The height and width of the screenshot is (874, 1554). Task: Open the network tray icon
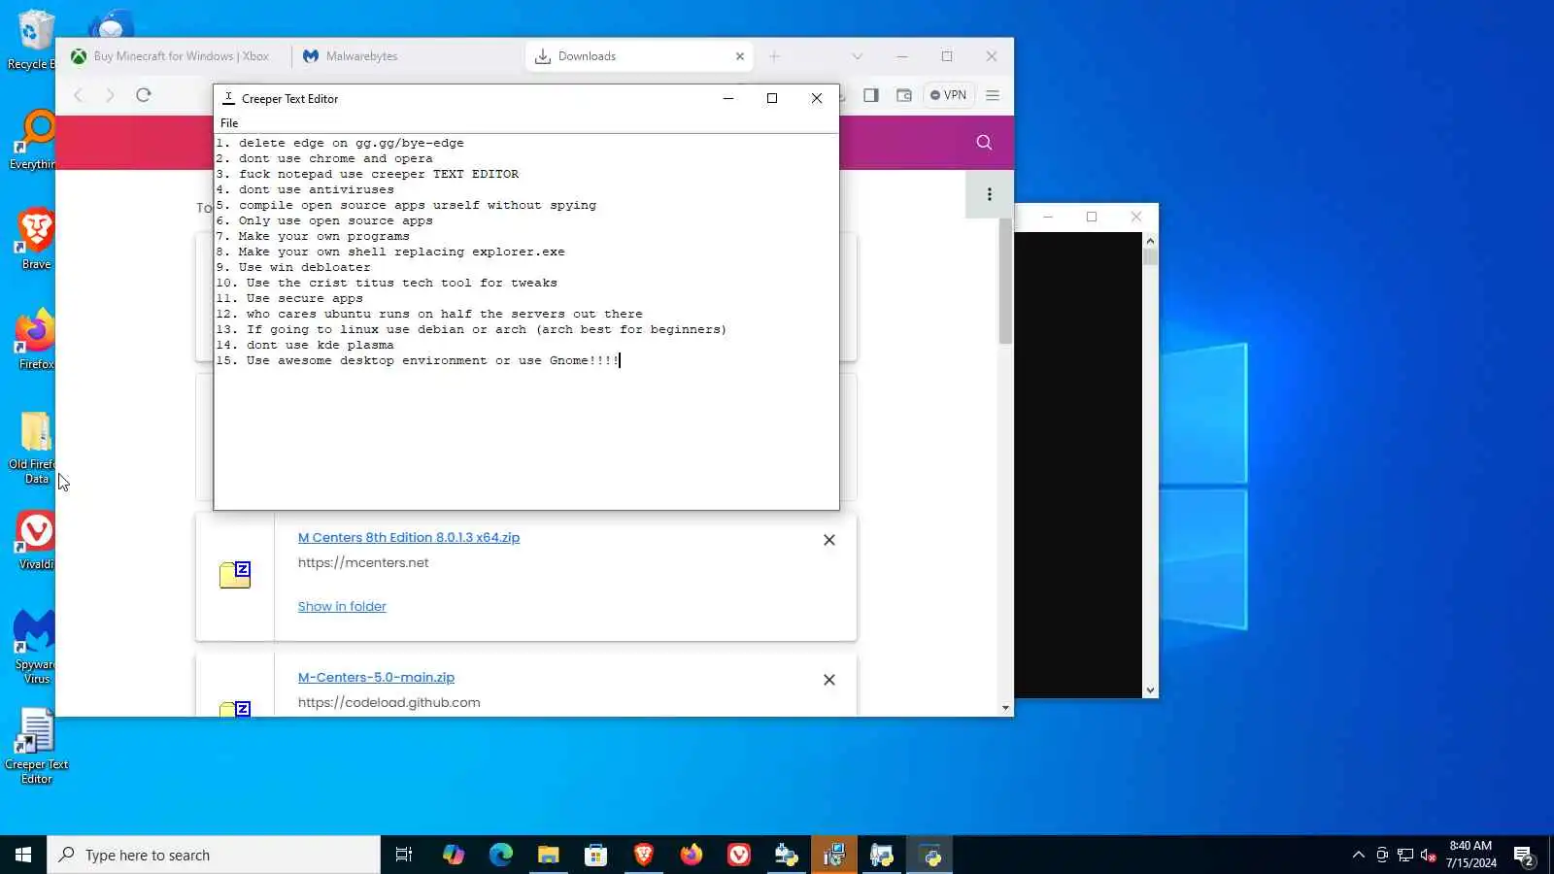1405,856
